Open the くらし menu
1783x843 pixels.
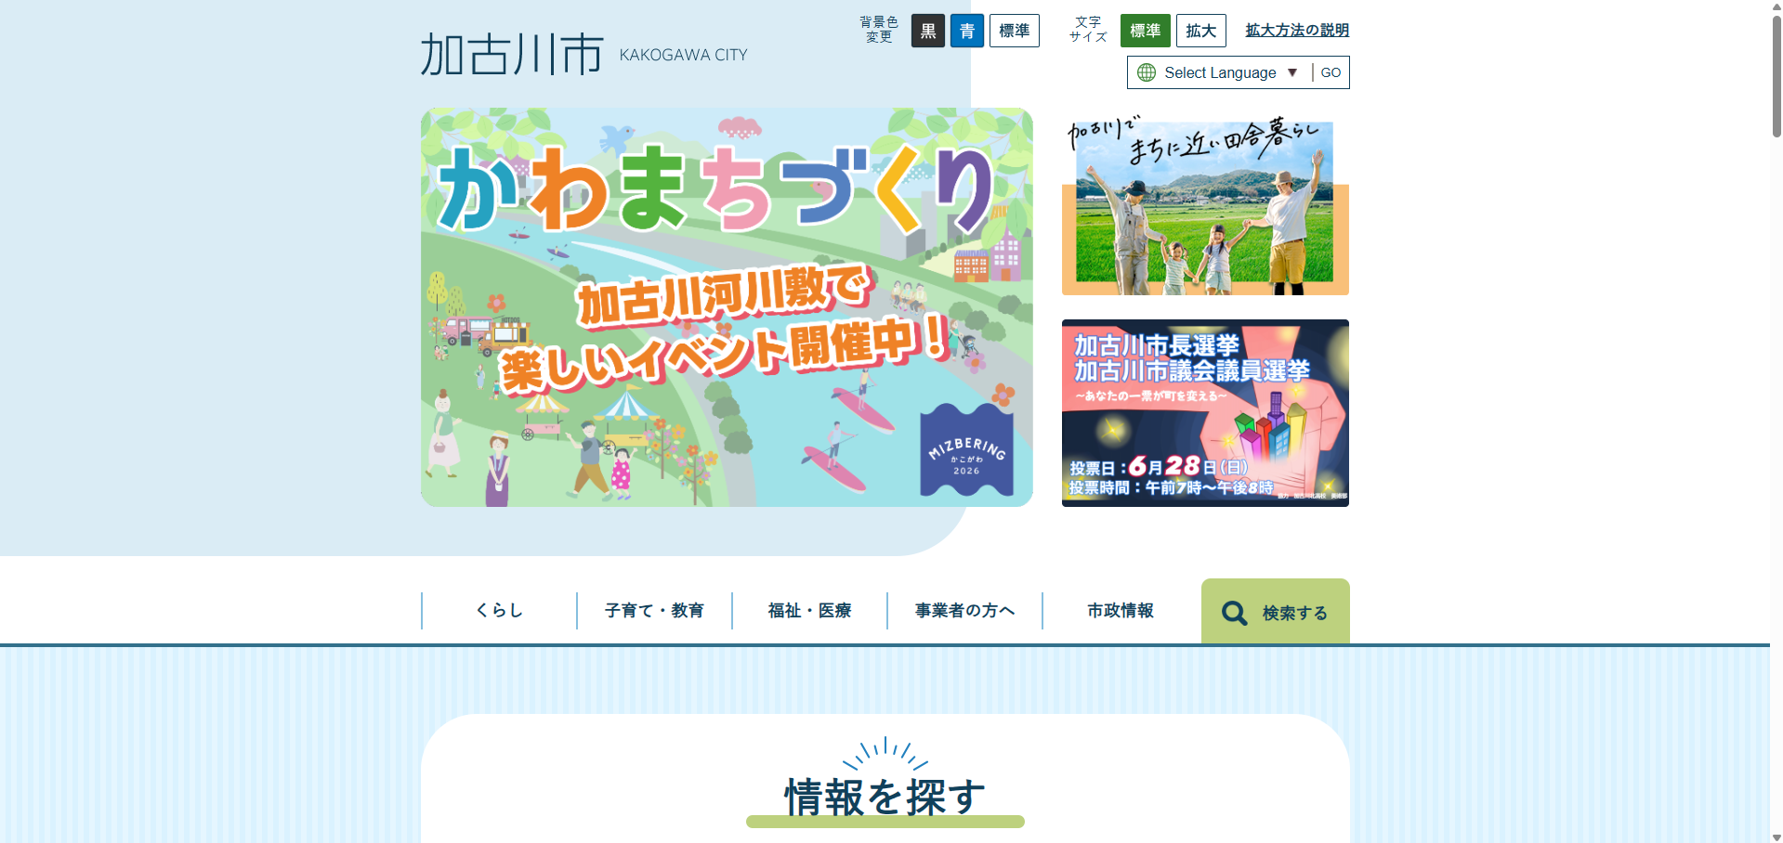[499, 611]
